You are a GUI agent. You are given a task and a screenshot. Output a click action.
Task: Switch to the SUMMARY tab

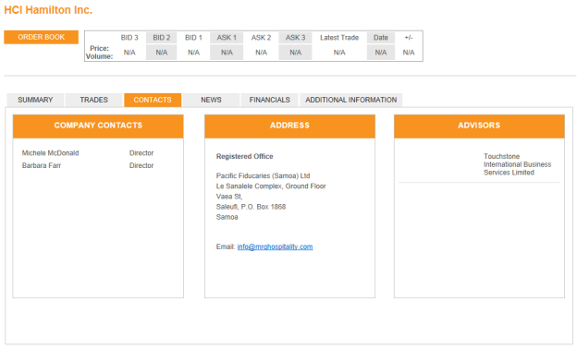click(35, 100)
